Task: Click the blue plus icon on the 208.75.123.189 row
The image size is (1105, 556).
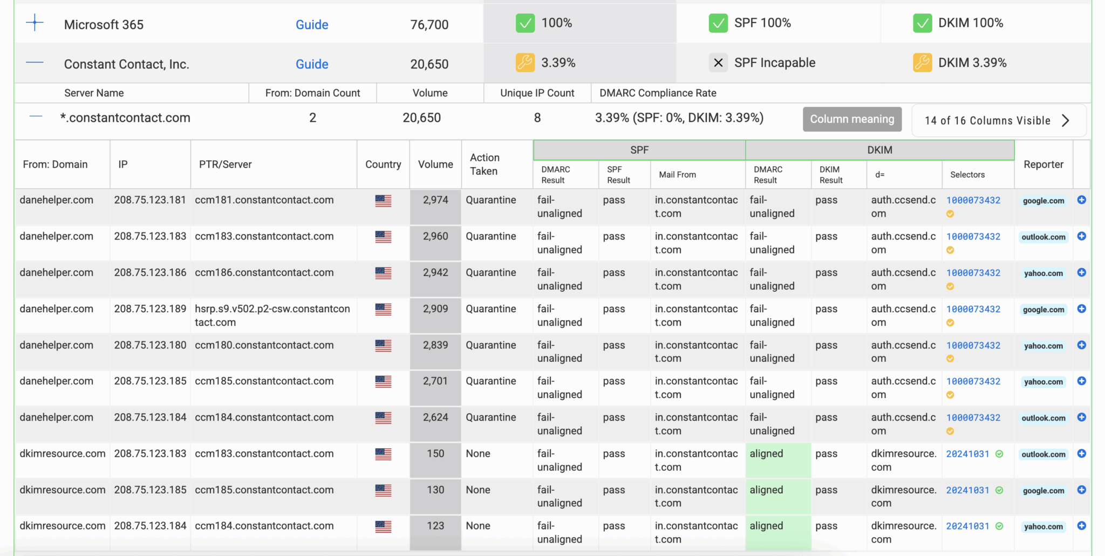Action: coord(1081,309)
